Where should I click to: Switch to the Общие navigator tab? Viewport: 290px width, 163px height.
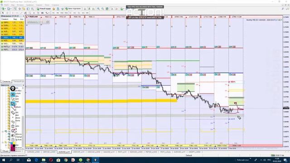pyautogui.click(x=5, y=151)
